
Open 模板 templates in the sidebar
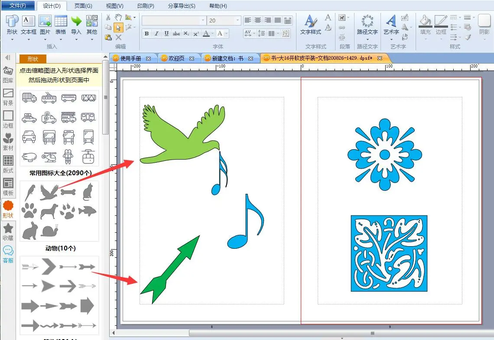[x=8, y=186]
